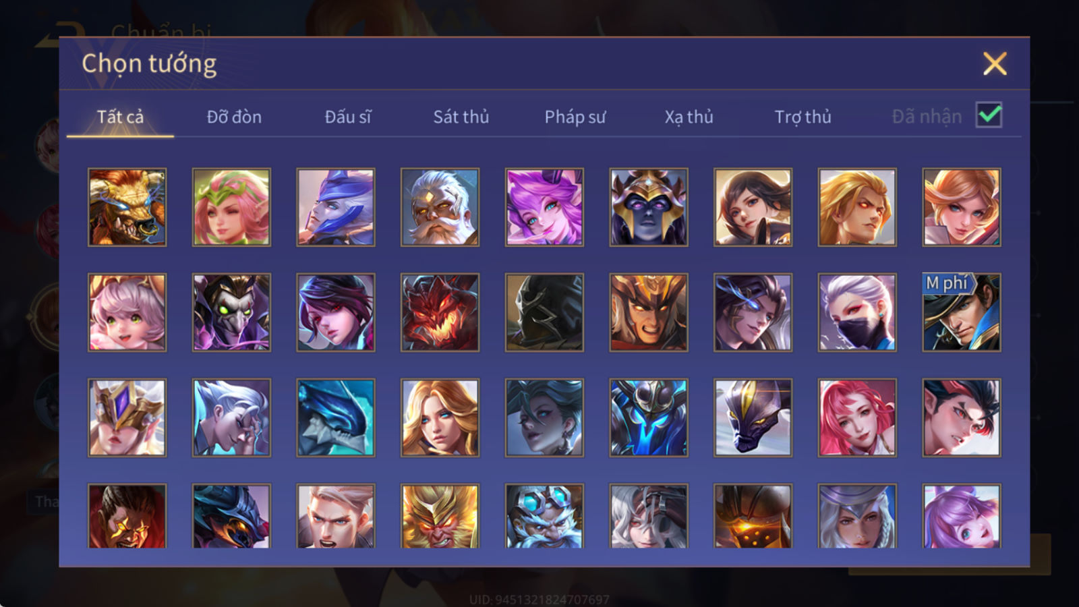Pick the golden monkey king hero portrait
1079x607 pixels.
440,516
